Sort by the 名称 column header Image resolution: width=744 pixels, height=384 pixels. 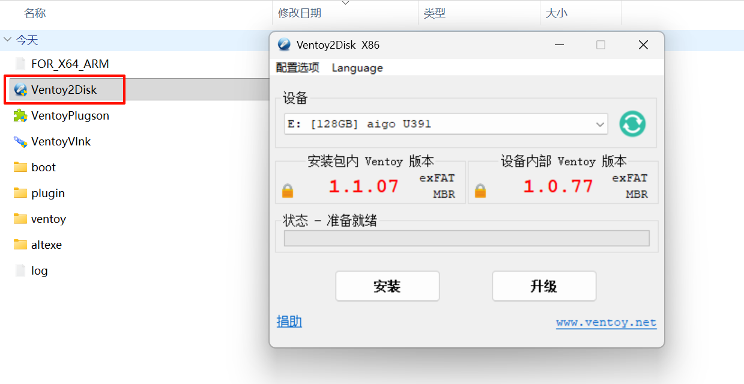point(35,13)
